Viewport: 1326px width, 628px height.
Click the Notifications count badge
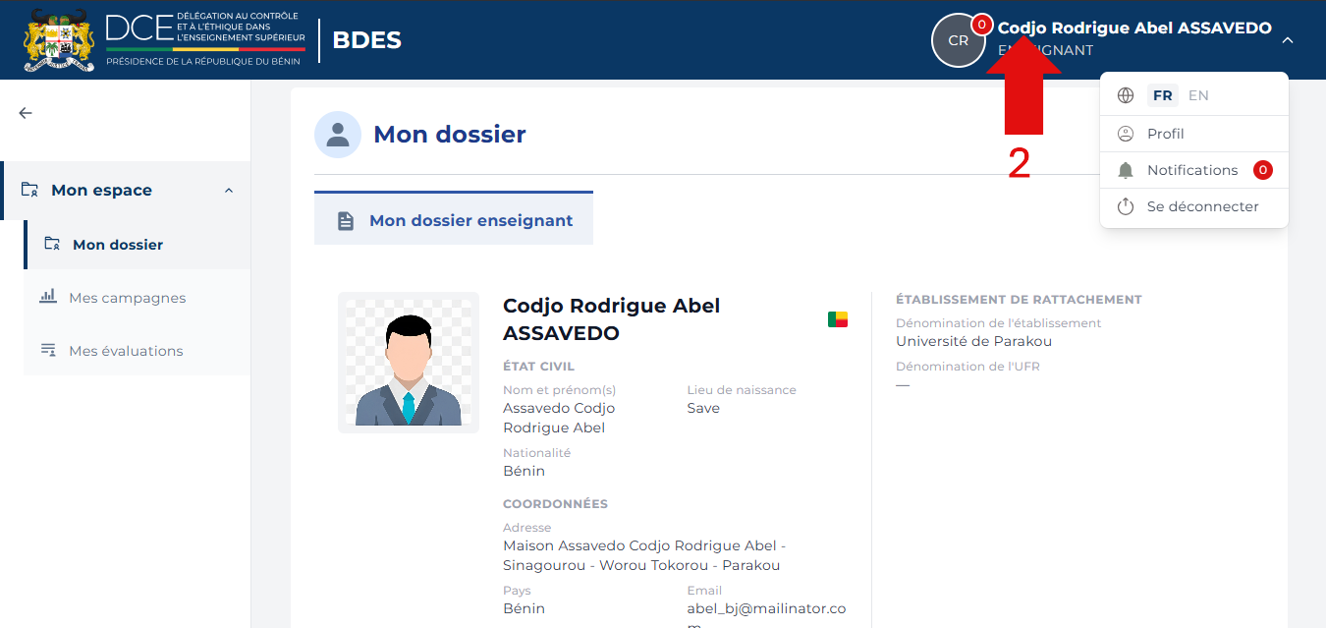pos(1263,170)
